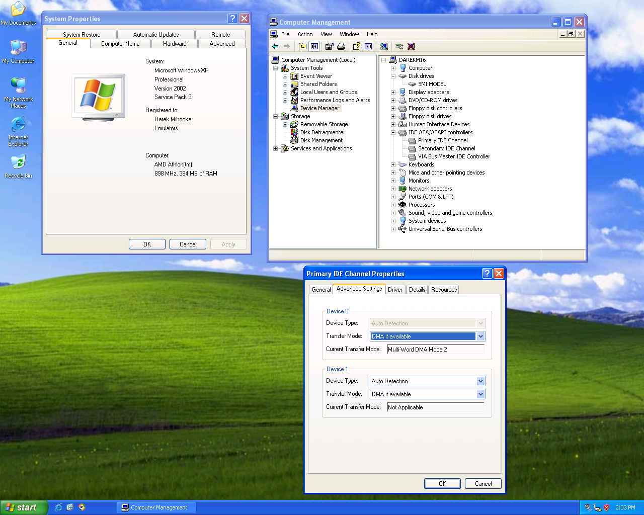The height and width of the screenshot is (515, 644).
Task: Click OK in System Properties
Action: click(x=147, y=244)
